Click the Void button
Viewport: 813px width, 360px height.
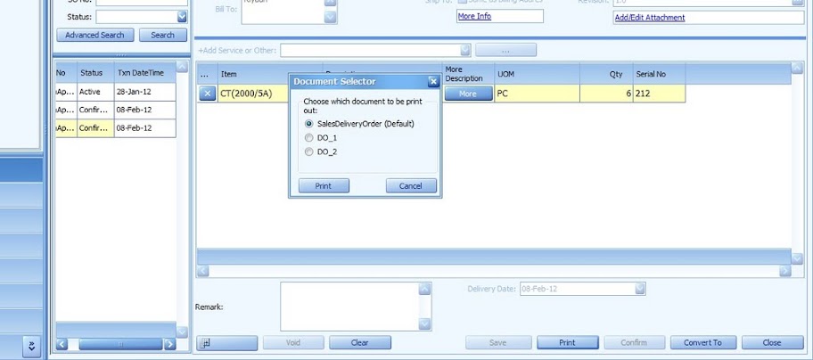coord(293,342)
